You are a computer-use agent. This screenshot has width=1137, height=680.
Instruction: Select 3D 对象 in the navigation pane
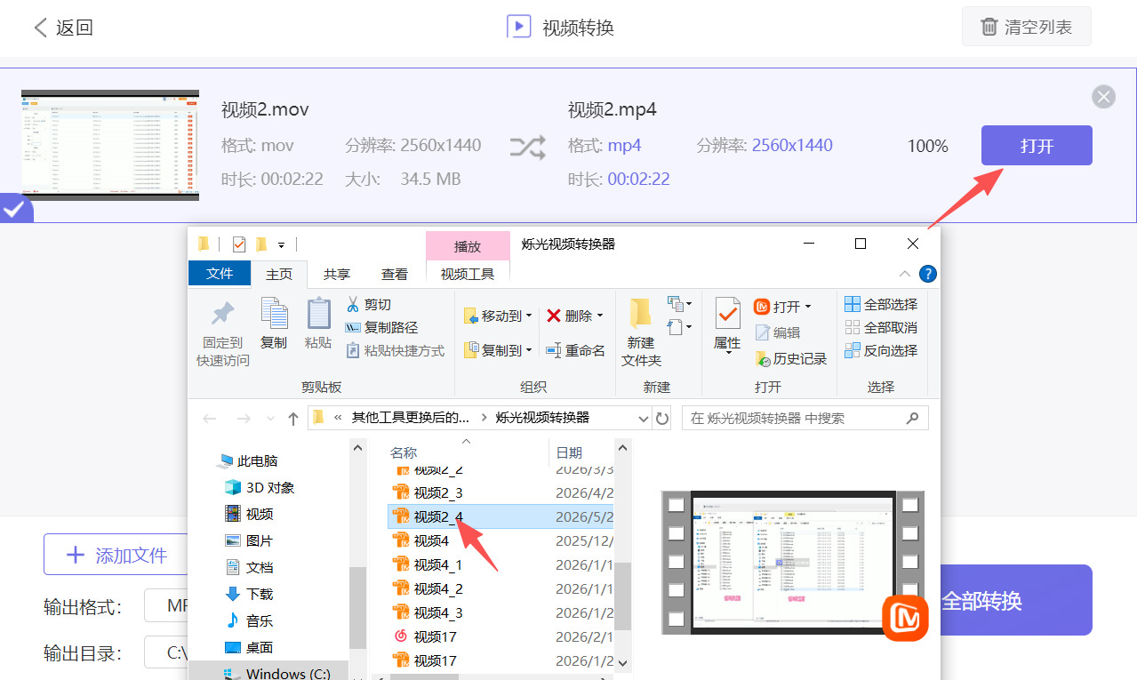(259, 487)
